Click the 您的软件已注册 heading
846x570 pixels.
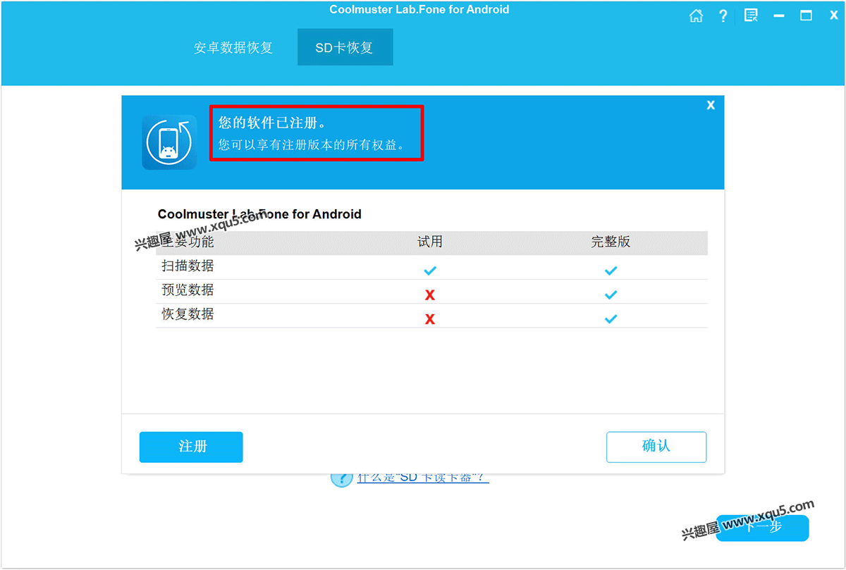pyautogui.click(x=273, y=123)
